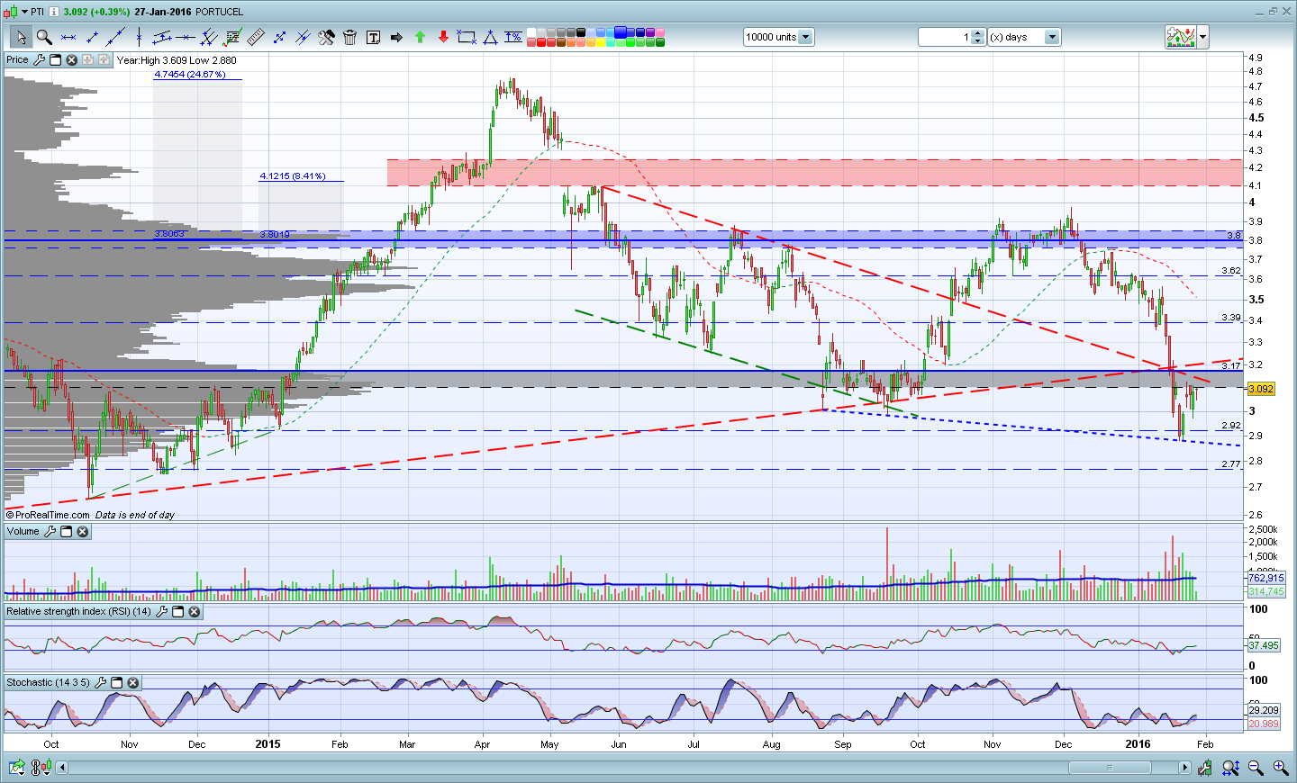Choose the Fibonacci retracement lines tool
Screen dimensions: 1297x783
coord(232,37)
